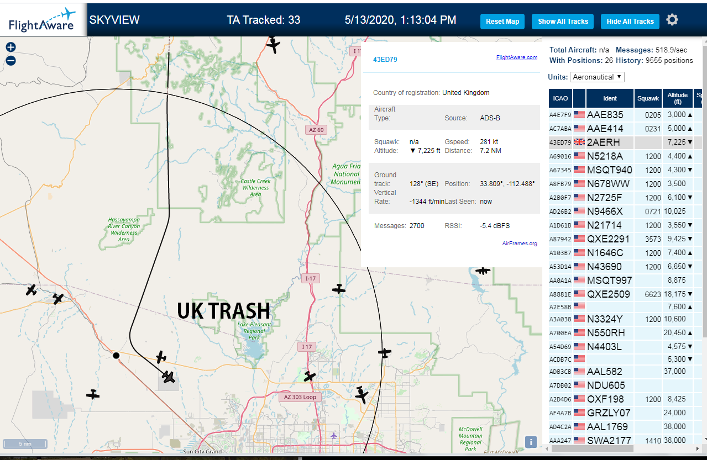This screenshot has width=707, height=460.
Task: Click the Reset Map button
Action: 502,22
